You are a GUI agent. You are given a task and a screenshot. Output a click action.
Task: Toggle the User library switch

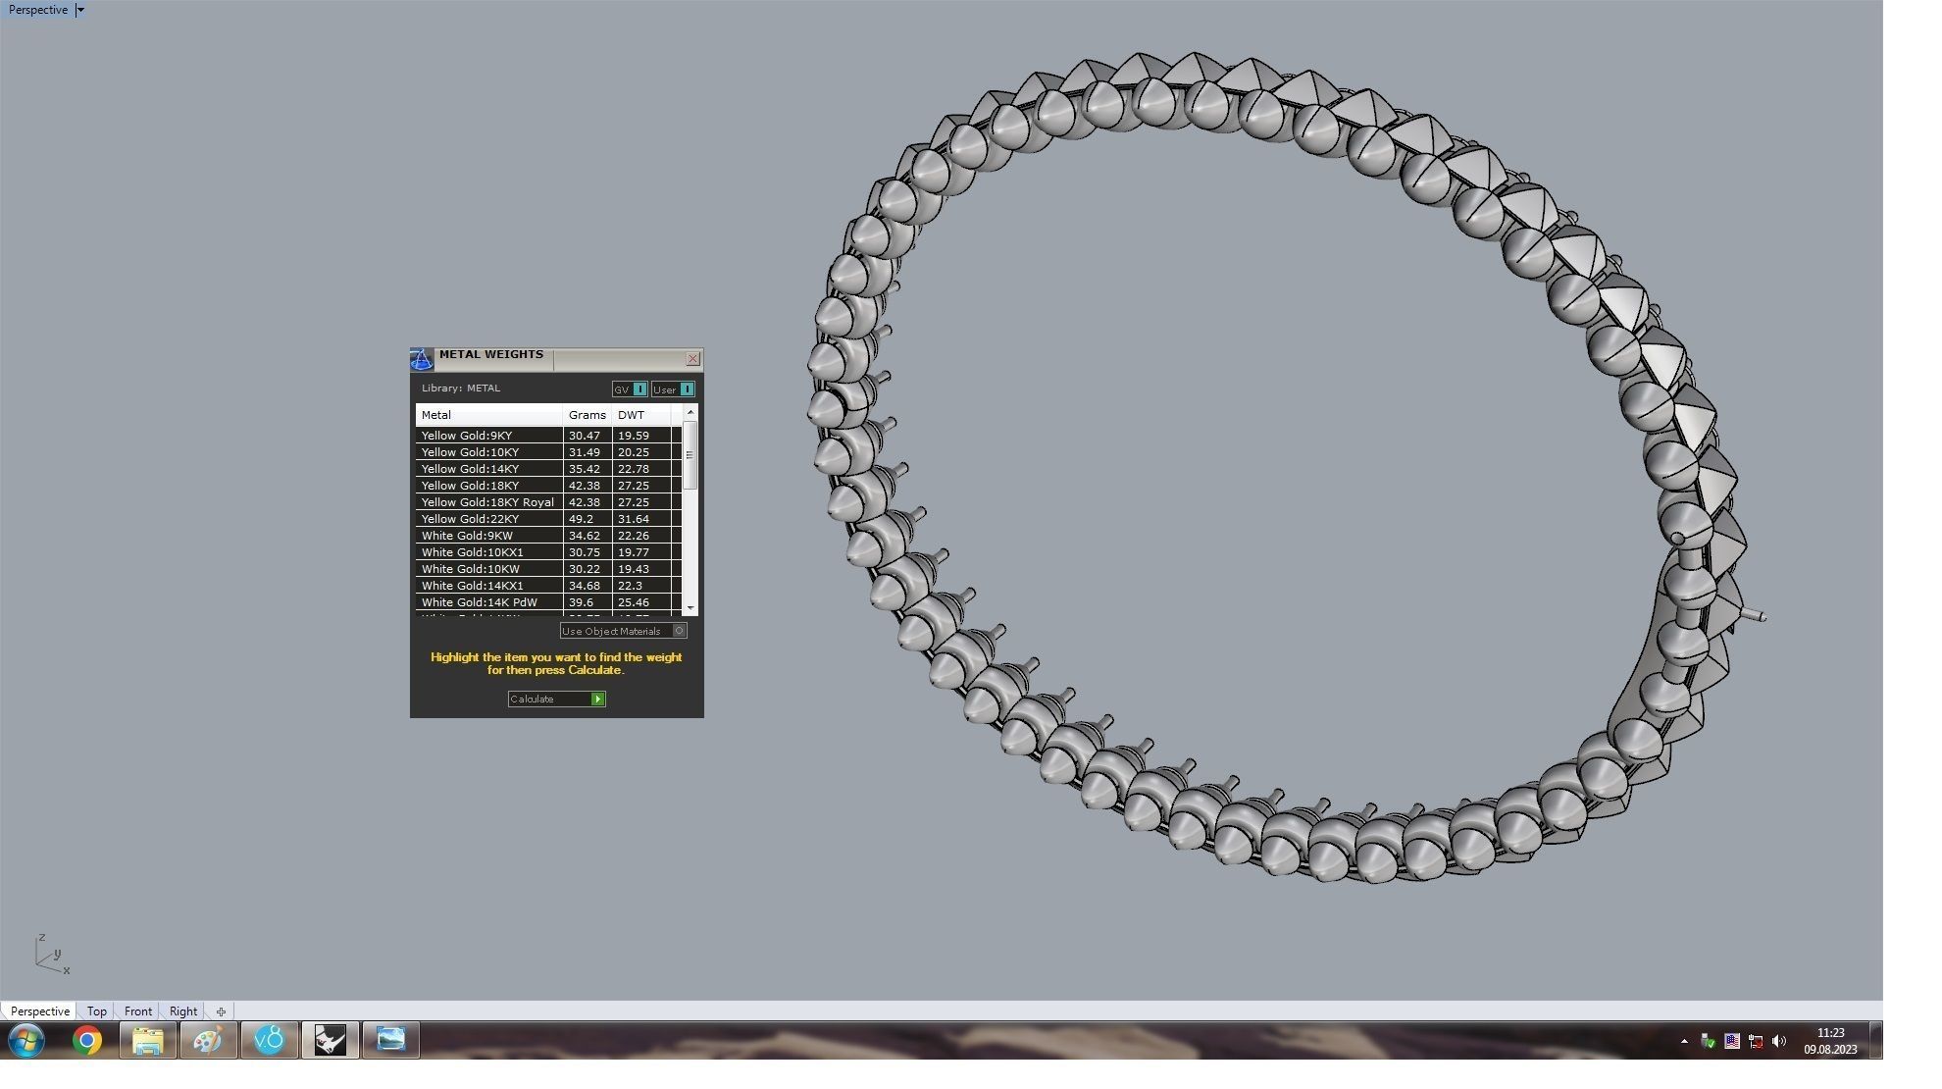(673, 389)
